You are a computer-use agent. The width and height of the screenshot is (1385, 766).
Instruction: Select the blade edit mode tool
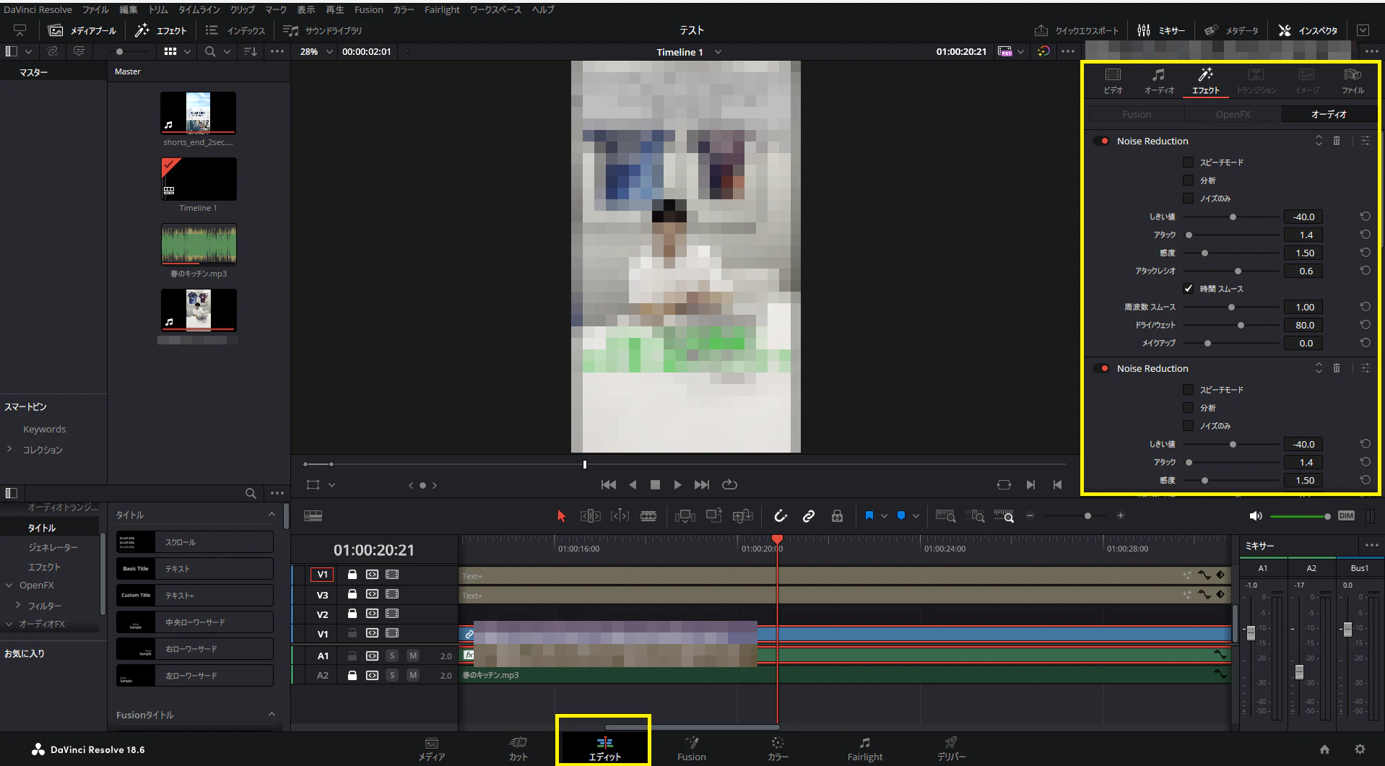pyautogui.click(x=648, y=515)
